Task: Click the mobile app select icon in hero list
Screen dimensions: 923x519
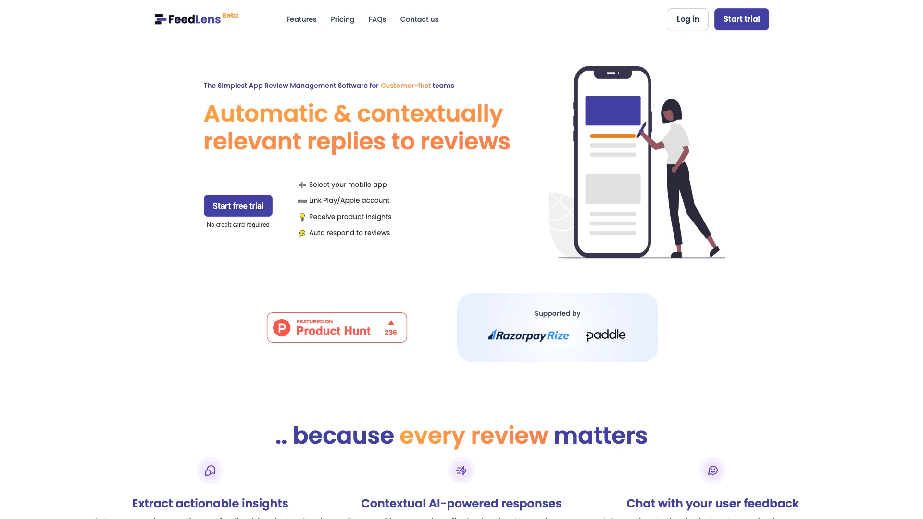Action: pos(302,185)
